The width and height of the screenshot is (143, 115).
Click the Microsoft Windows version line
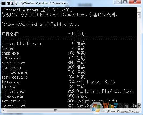pos(37,10)
